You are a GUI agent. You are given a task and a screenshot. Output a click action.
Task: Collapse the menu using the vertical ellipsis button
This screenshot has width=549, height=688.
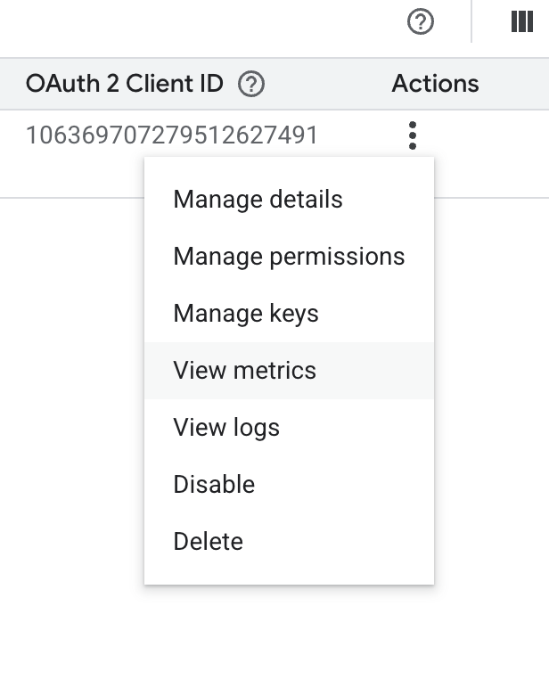412,135
